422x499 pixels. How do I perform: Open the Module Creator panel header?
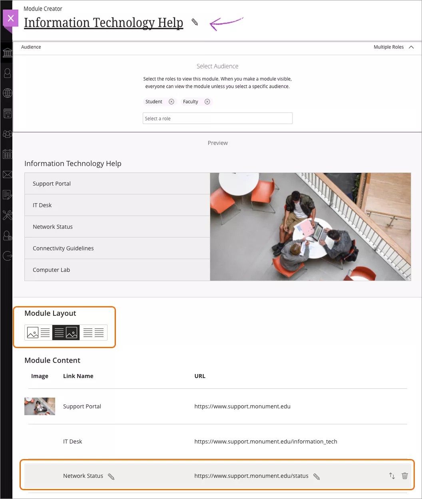pos(43,8)
